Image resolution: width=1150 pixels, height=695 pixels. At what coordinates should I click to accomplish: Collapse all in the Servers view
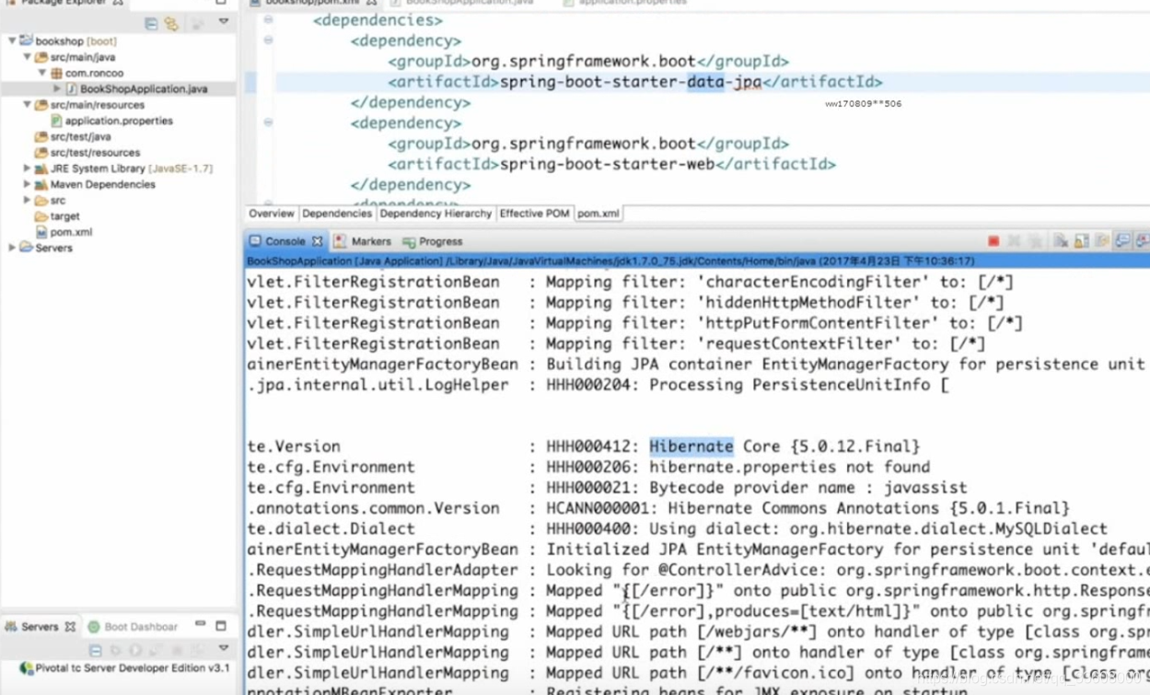click(95, 650)
